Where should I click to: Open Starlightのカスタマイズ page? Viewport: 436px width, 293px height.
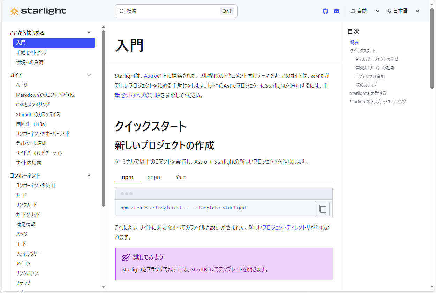click(38, 114)
